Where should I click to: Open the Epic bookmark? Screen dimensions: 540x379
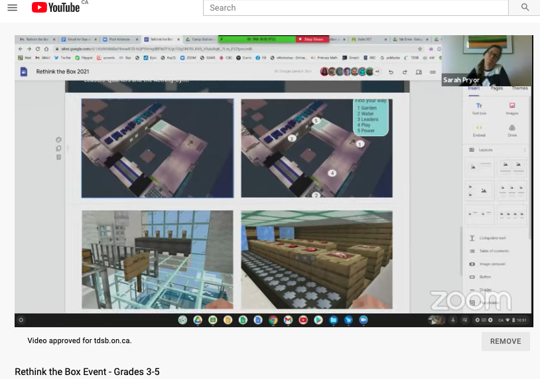[x=150, y=58]
